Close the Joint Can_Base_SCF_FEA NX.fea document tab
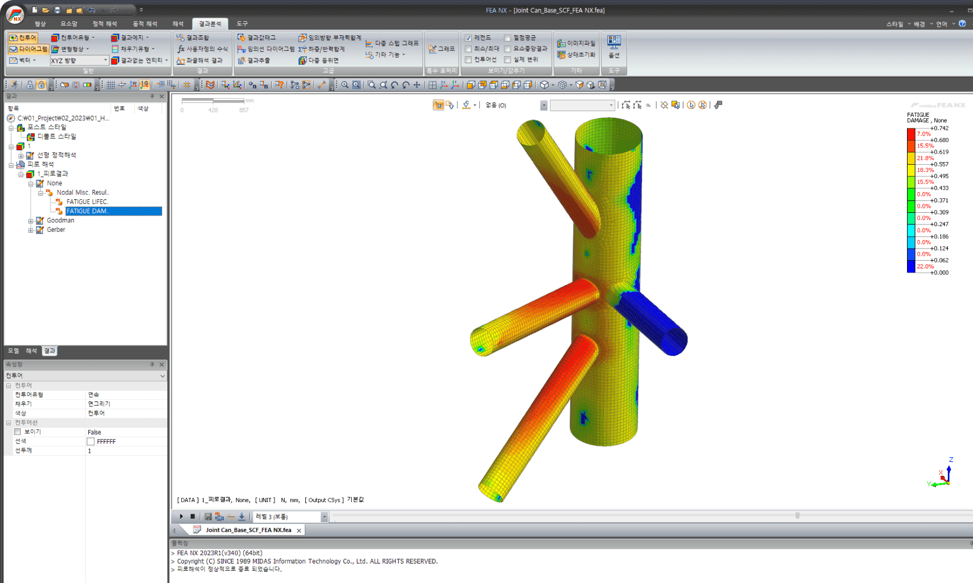This screenshot has width=973, height=583. point(299,531)
